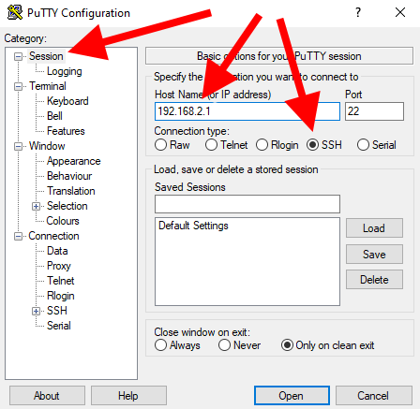Click the About button
The height and width of the screenshot is (409, 420).
[x=47, y=396]
